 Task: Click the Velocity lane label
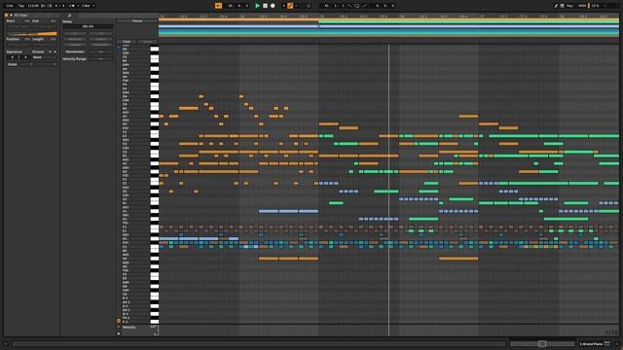click(129, 328)
